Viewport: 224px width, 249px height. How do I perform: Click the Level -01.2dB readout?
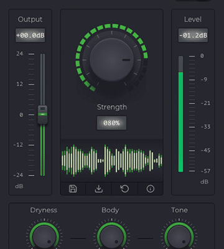click(x=193, y=35)
